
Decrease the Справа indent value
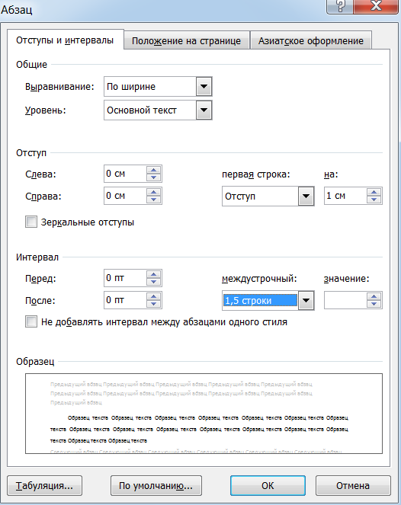coord(153,200)
